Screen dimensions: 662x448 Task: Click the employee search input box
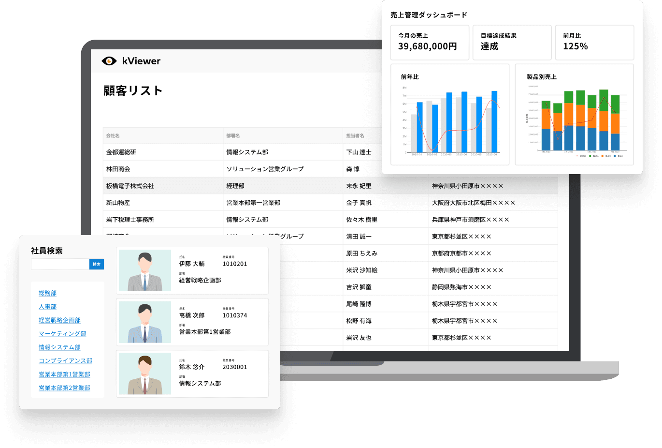[59, 264]
